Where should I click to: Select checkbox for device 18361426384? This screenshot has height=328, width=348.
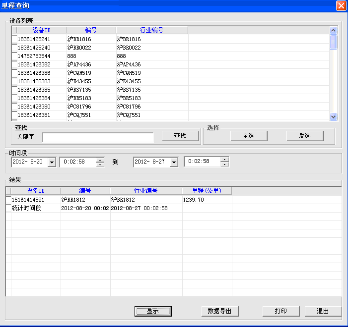[14, 98]
